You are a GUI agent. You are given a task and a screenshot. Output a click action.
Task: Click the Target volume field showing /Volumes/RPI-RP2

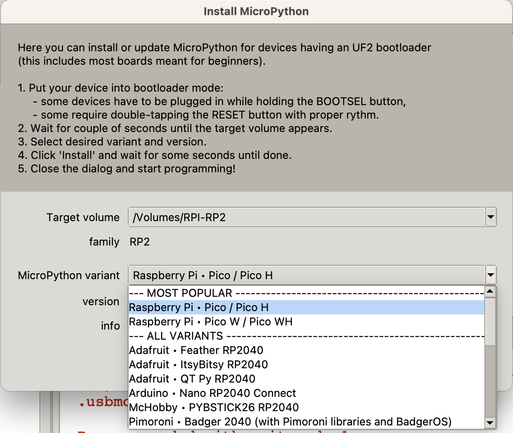point(307,217)
